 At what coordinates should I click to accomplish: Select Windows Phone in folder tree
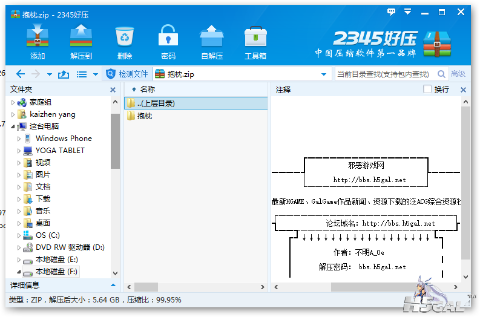click(x=64, y=139)
